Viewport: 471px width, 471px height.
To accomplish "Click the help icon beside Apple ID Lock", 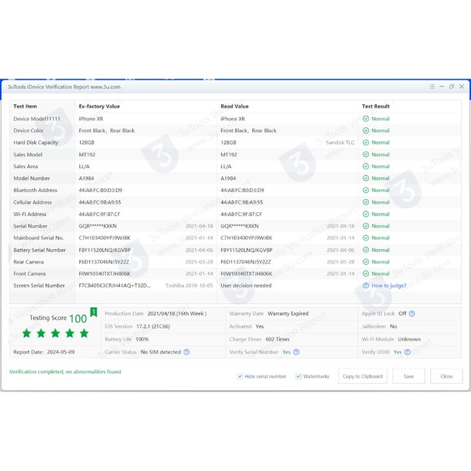I will point(412,313).
